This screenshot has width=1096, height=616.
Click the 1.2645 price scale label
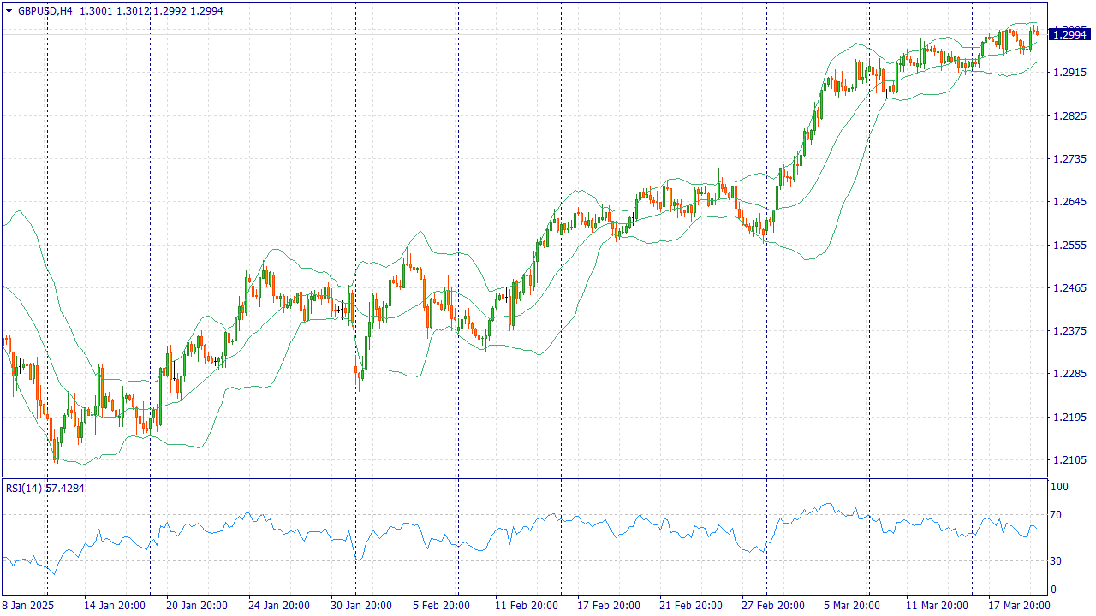pos(1070,202)
